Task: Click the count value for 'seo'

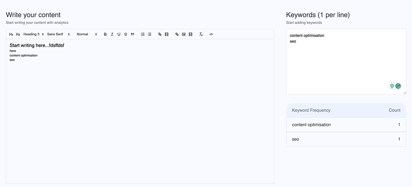Action: (x=399, y=139)
